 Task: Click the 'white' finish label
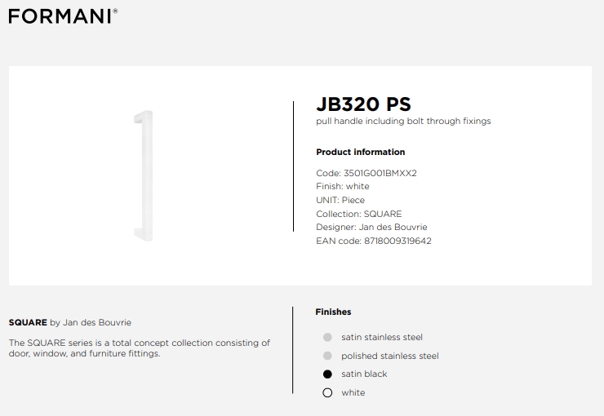click(x=353, y=393)
